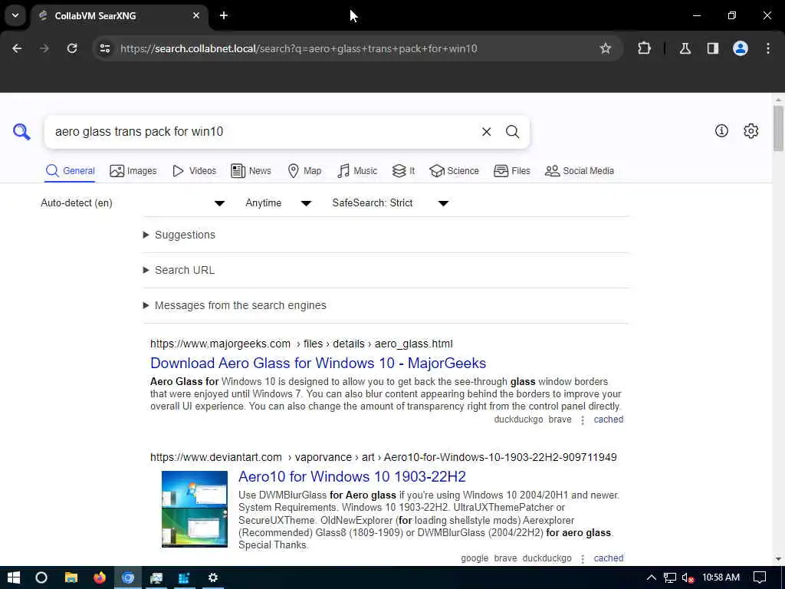
Task: Switch to the Music category tab
Action: point(357,171)
